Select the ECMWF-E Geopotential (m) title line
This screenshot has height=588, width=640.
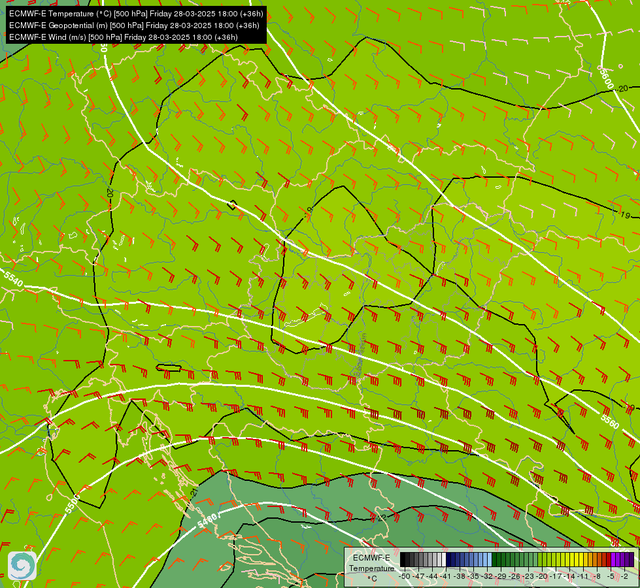tap(134, 25)
